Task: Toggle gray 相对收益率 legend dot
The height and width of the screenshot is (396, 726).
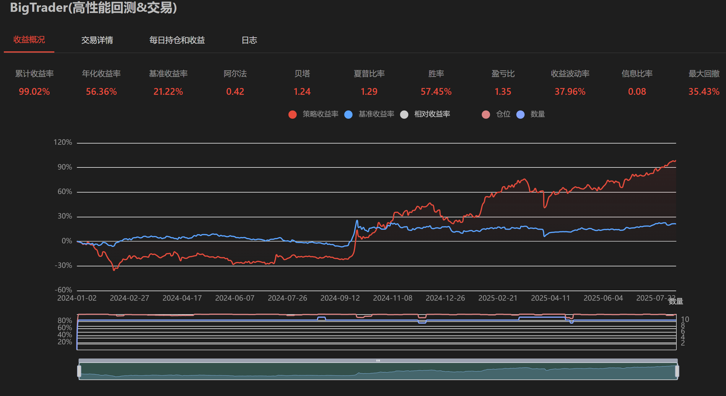Action: 404,115
